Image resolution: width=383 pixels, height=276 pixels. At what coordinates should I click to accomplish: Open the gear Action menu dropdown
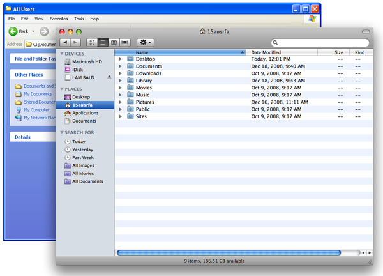point(146,42)
